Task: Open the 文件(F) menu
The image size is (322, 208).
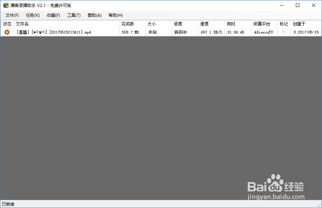Action: click(12, 15)
